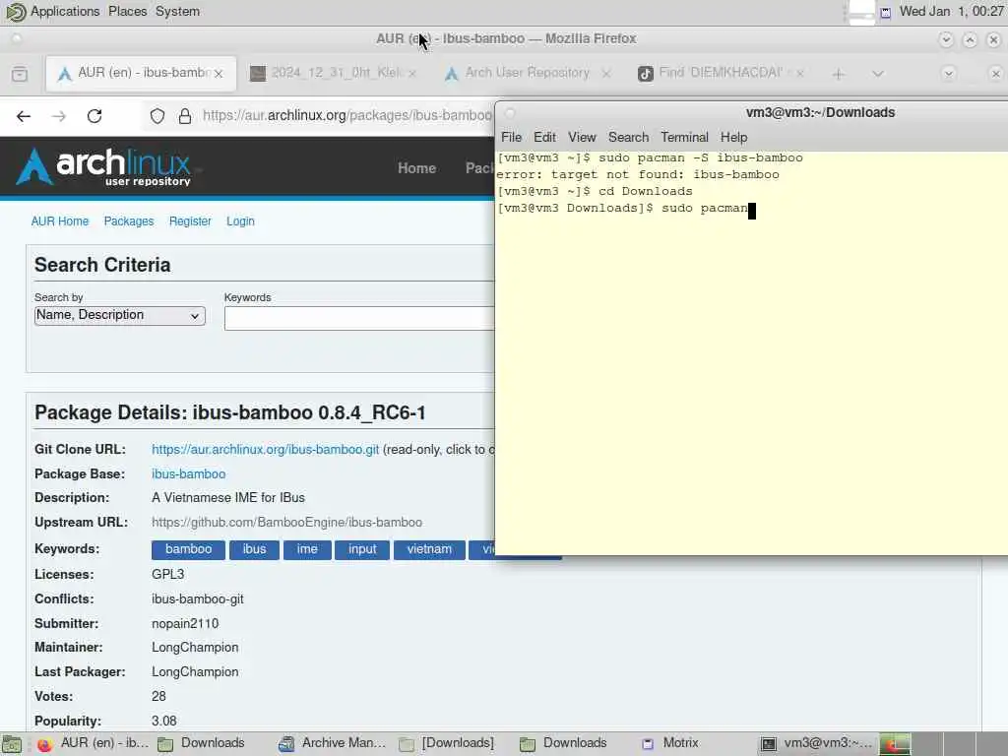The image size is (1008, 756).
Task: Open Firefox View icon left of tabs
Action: [x=20, y=73]
